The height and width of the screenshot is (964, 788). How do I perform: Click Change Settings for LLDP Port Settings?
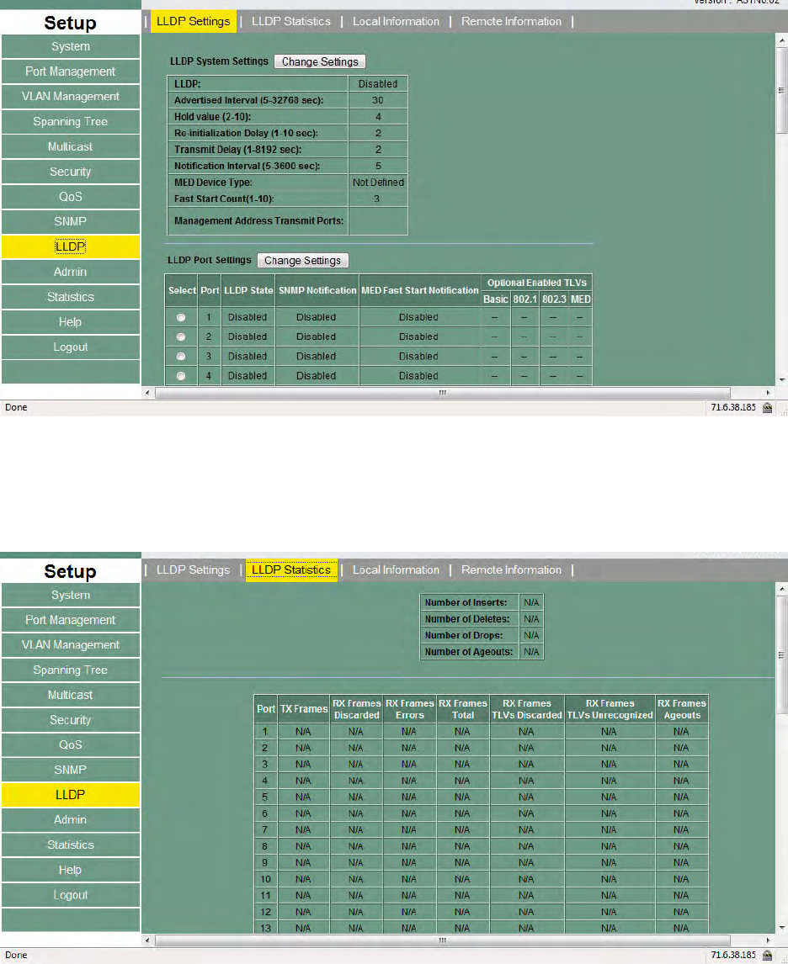[302, 260]
